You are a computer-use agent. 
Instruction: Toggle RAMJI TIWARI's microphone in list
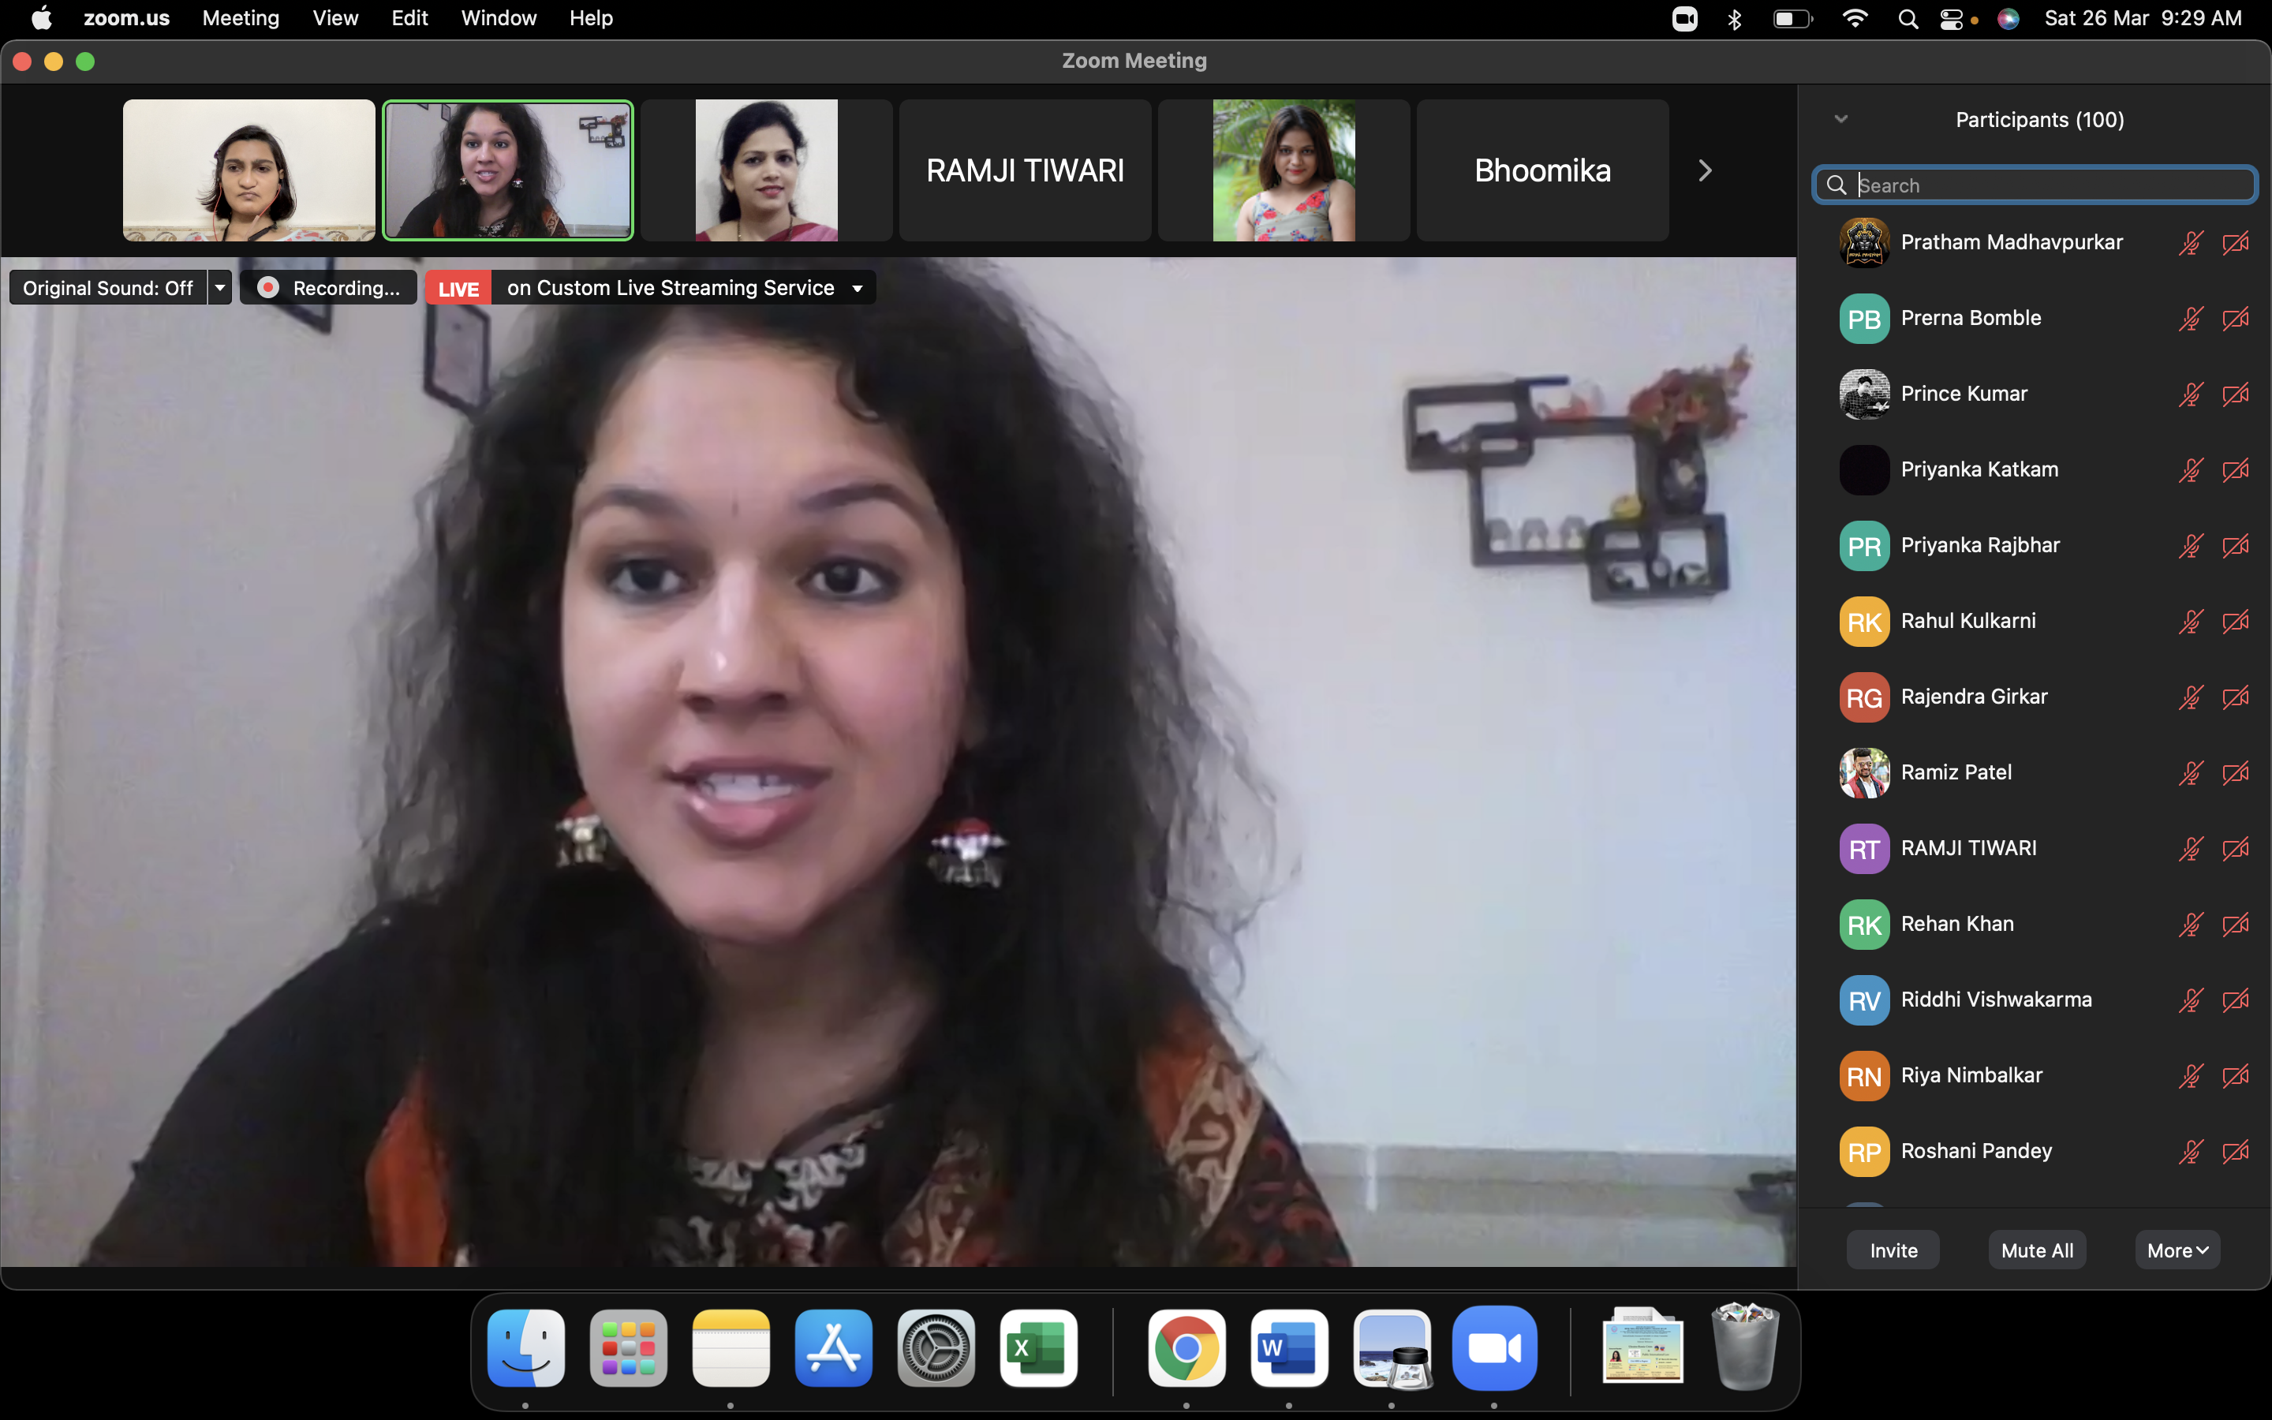(2190, 849)
